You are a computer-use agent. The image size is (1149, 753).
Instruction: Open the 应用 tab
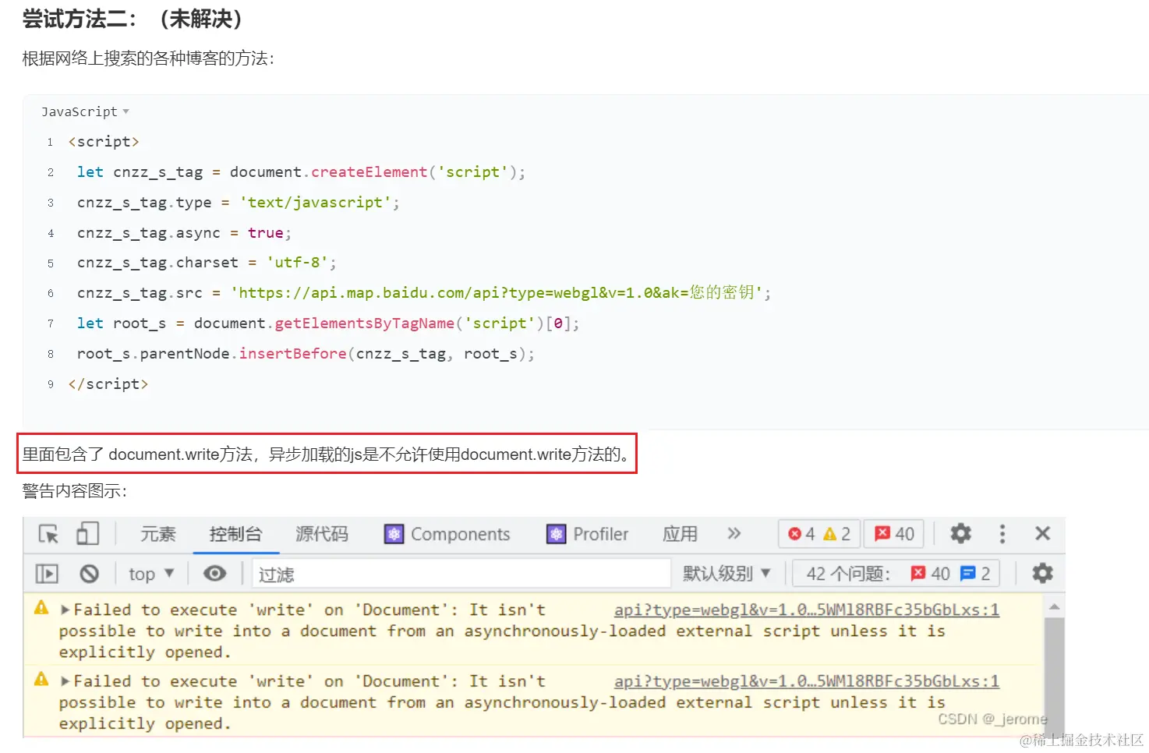680,534
